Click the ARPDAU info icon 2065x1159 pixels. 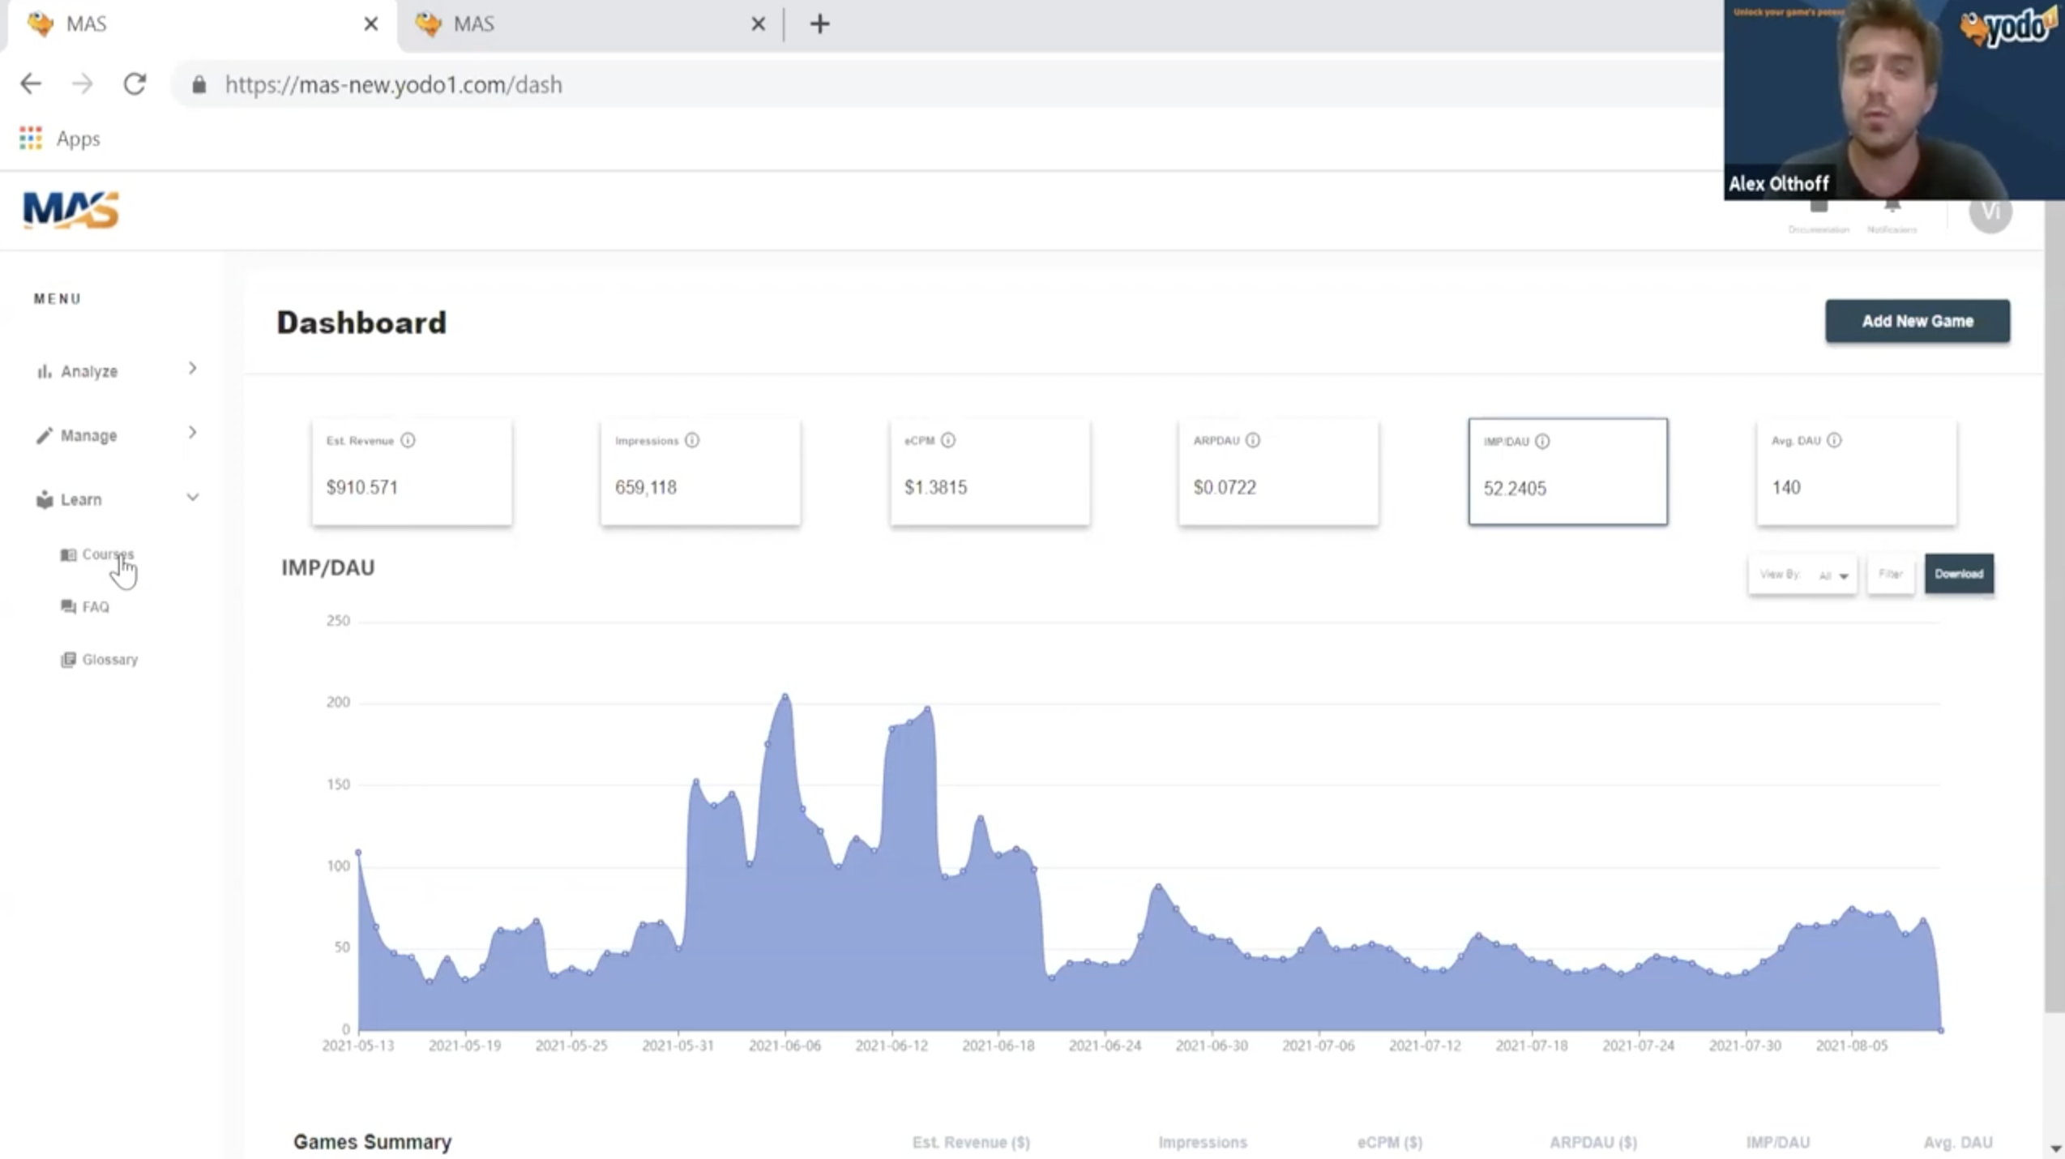pyautogui.click(x=1253, y=440)
